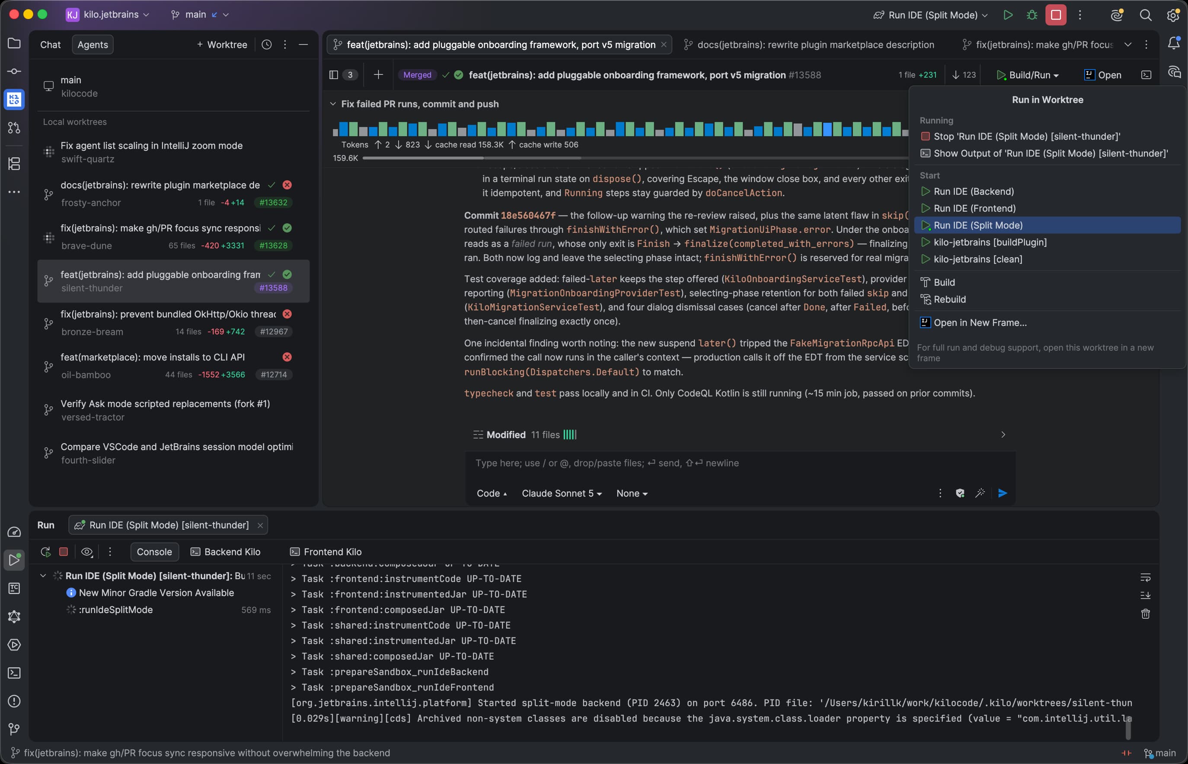
Task: Click the scroll to end console icon
Action: point(1145,595)
